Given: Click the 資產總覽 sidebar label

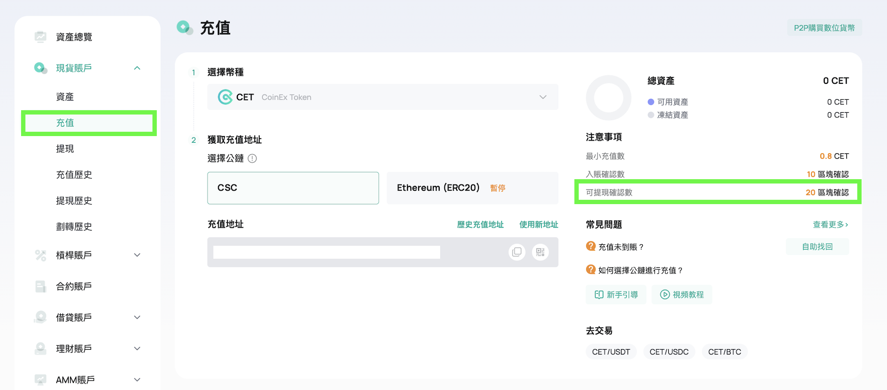Looking at the screenshot, I should click(74, 37).
